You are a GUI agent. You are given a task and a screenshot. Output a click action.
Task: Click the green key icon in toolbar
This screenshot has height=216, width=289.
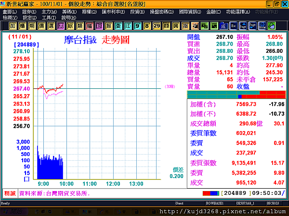click(272, 26)
